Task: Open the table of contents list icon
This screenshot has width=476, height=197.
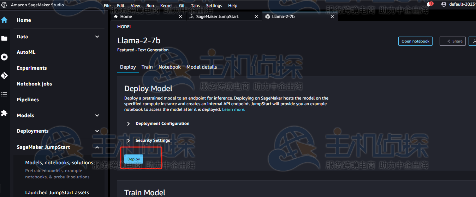Action: coord(4,94)
